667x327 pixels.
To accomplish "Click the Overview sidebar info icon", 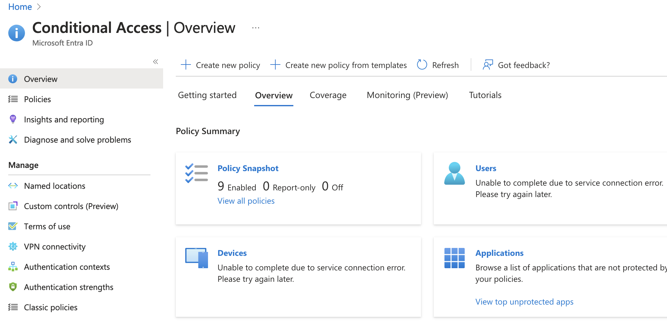I will point(13,79).
